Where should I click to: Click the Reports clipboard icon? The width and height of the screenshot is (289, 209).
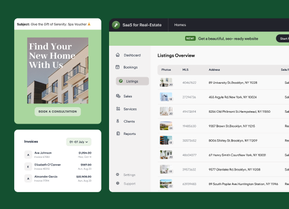point(118,133)
